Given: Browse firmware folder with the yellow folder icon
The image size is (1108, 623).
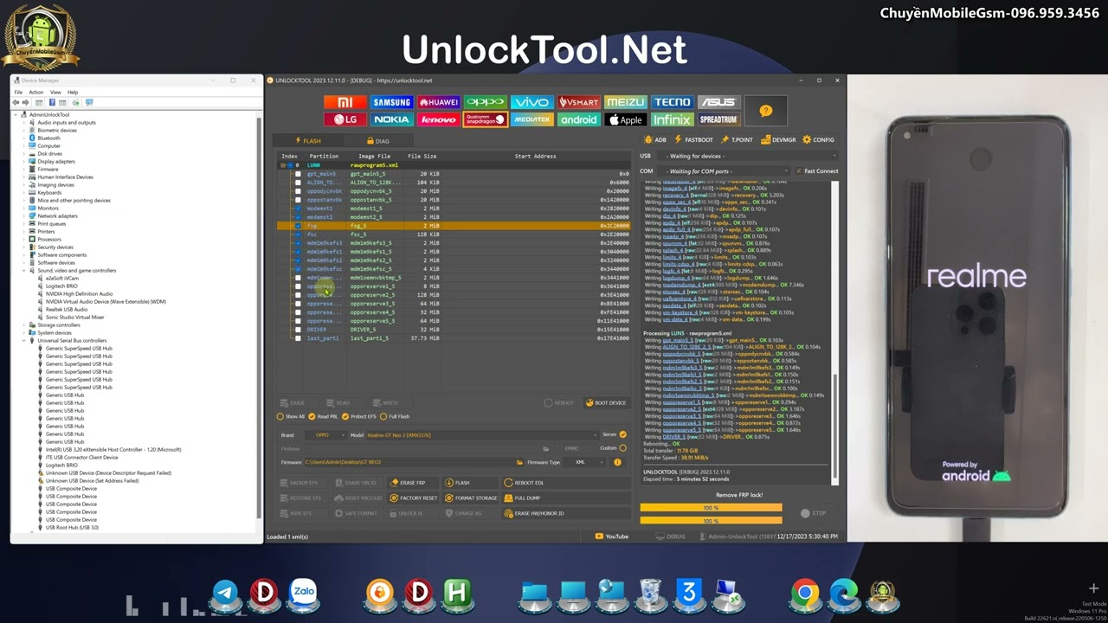Looking at the screenshot, I should pos(519,462).
